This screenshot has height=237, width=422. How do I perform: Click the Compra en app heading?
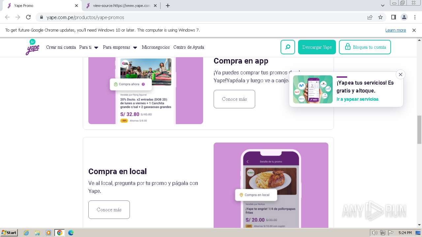(241, 61)
